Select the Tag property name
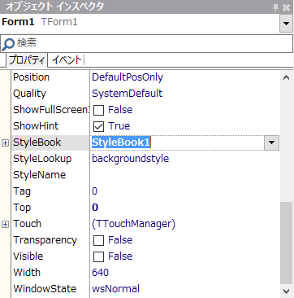Screen dimensions: 294x298 22,191
